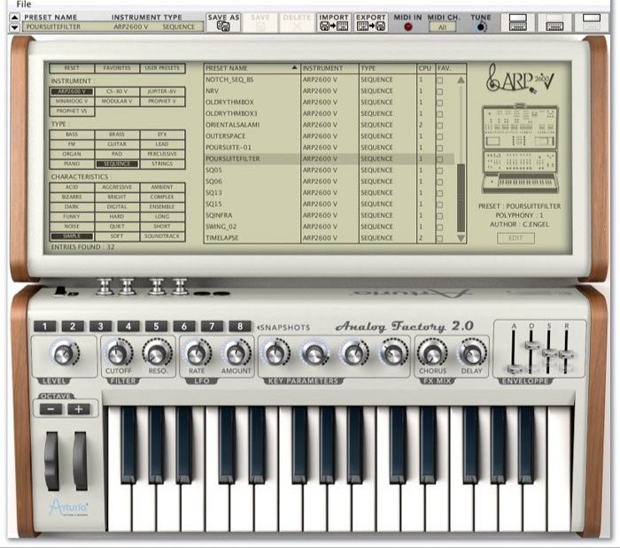Switch to keyboard-only view icon
The image size is (620, 548).
click(x=554, y=22)
